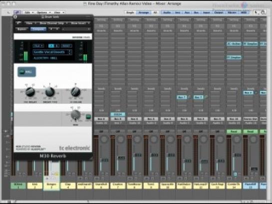Switch mixer to All view
Screen dimensions: 272x204
(x=155, y=12)
